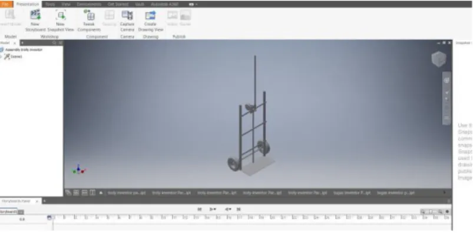The image size is (473, 234).
Task: Click the Scene1 icon in the browser
Action: 7,56
